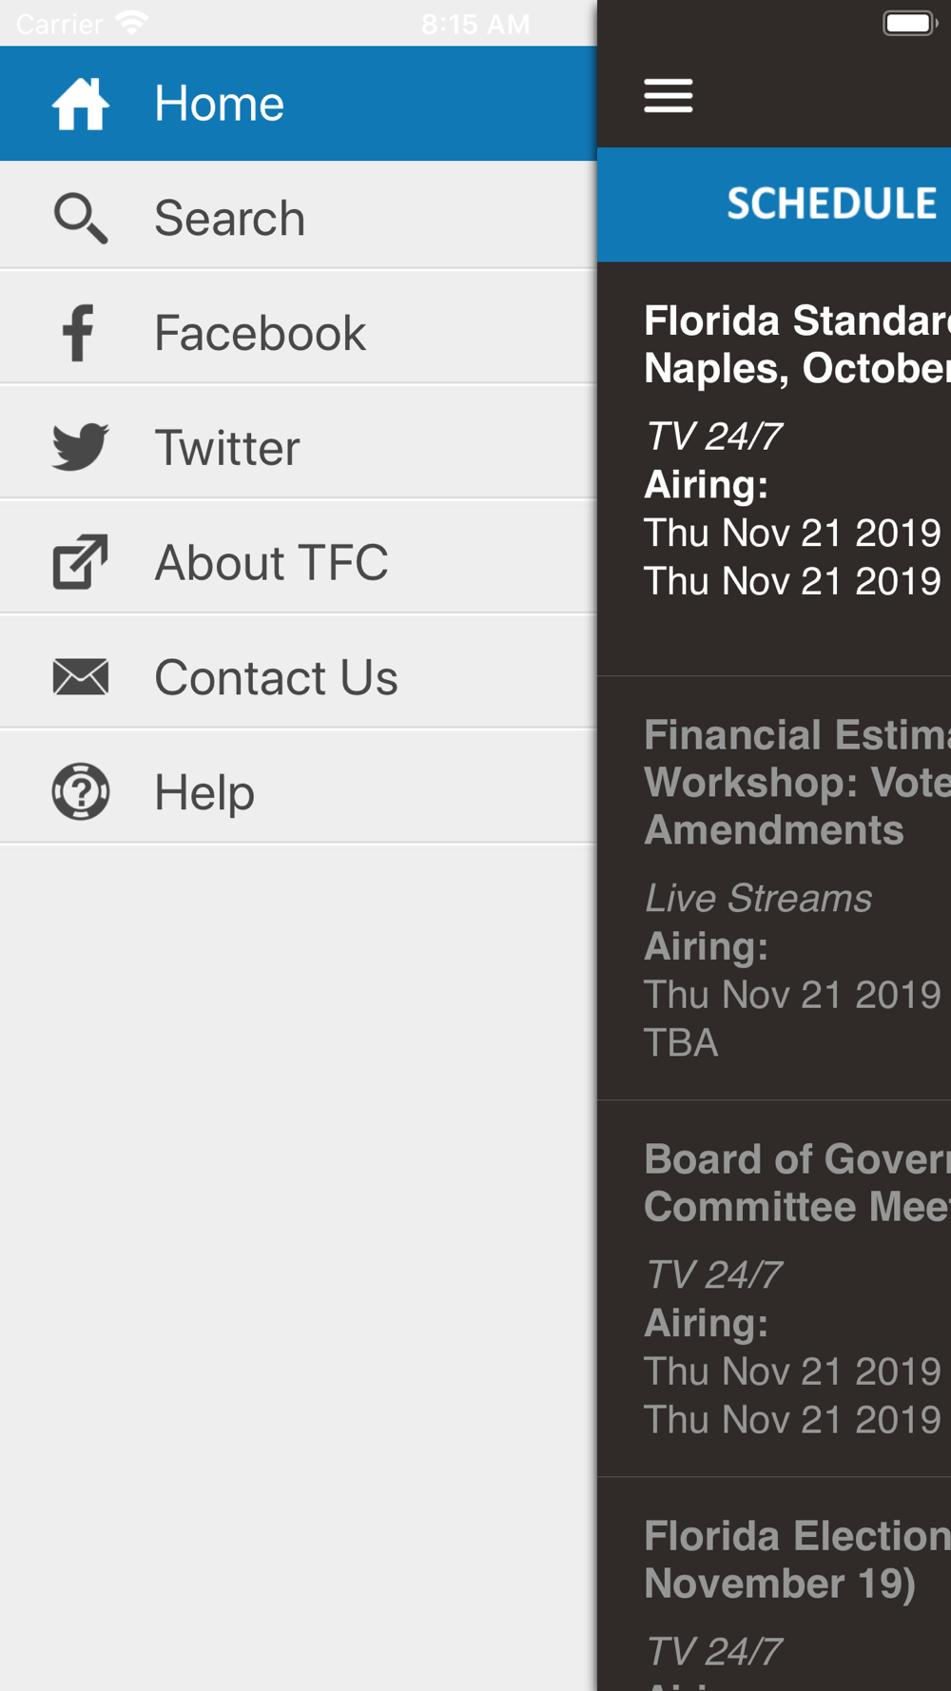Open Contact Us menu label
The width and height of the screenshot is (951, 1691).
[x=276, y=677]
